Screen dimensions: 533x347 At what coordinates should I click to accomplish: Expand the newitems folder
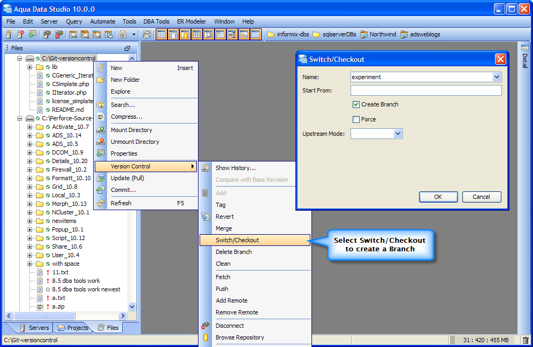click(x=30, y=221)
